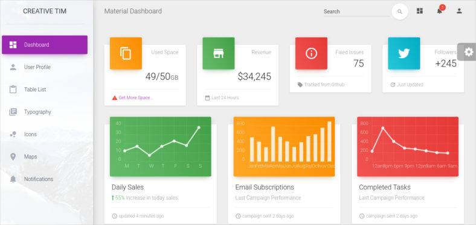Open notifications bell with red badge
476x225 pixels.
pyautogui.click(x=440, y=11)
